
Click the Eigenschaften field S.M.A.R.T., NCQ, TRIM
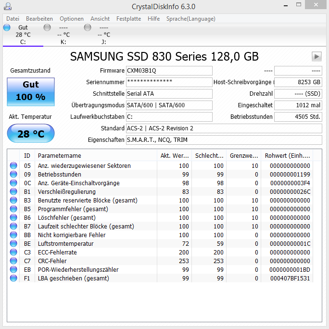224,140
